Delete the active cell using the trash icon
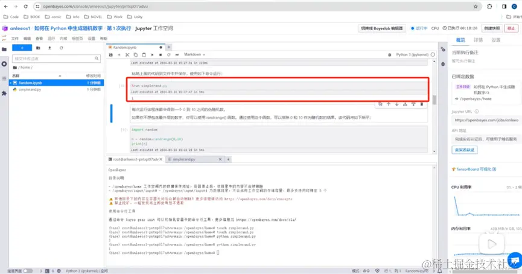Screen dimensions: 522x274 click(422, 104)
